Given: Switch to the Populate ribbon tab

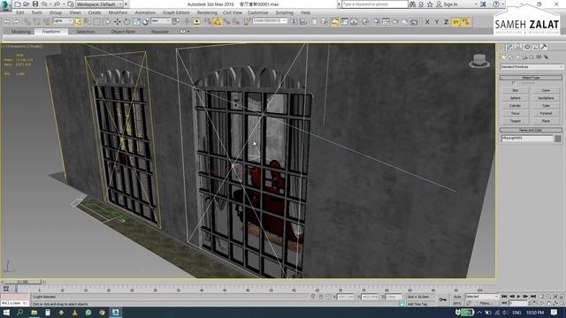Looking at the screenshot, I should coord(160,32).
